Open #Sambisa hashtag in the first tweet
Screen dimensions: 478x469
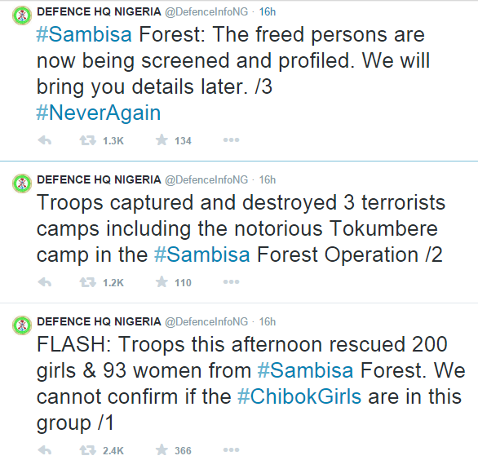pos(84,34)
